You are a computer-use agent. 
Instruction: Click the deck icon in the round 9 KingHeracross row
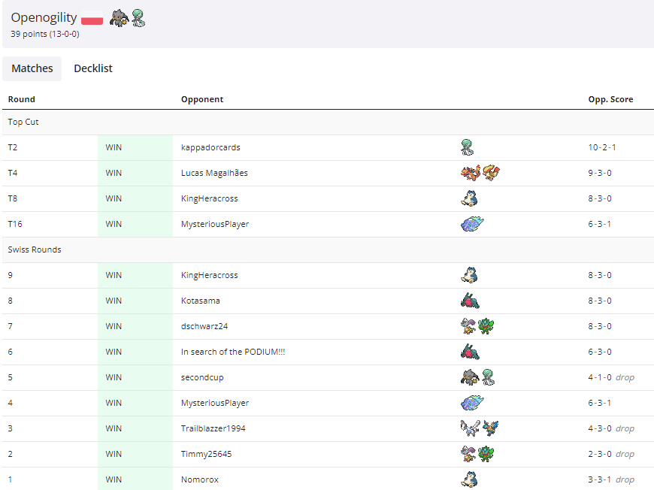coord(469,275)
